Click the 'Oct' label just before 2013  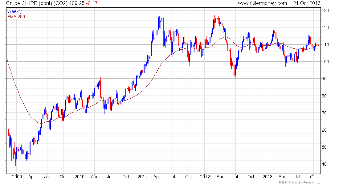click(x=251, y=177)
